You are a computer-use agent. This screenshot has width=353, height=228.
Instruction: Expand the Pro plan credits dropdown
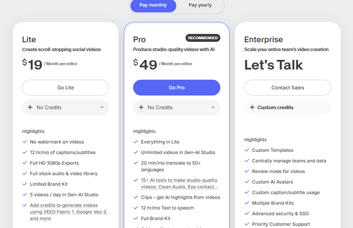tap(177, 107)
